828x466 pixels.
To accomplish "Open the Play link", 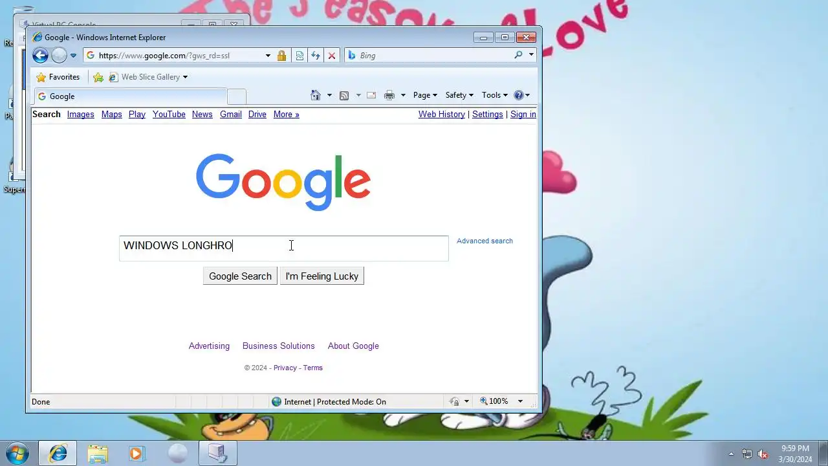I will [137, 115].
